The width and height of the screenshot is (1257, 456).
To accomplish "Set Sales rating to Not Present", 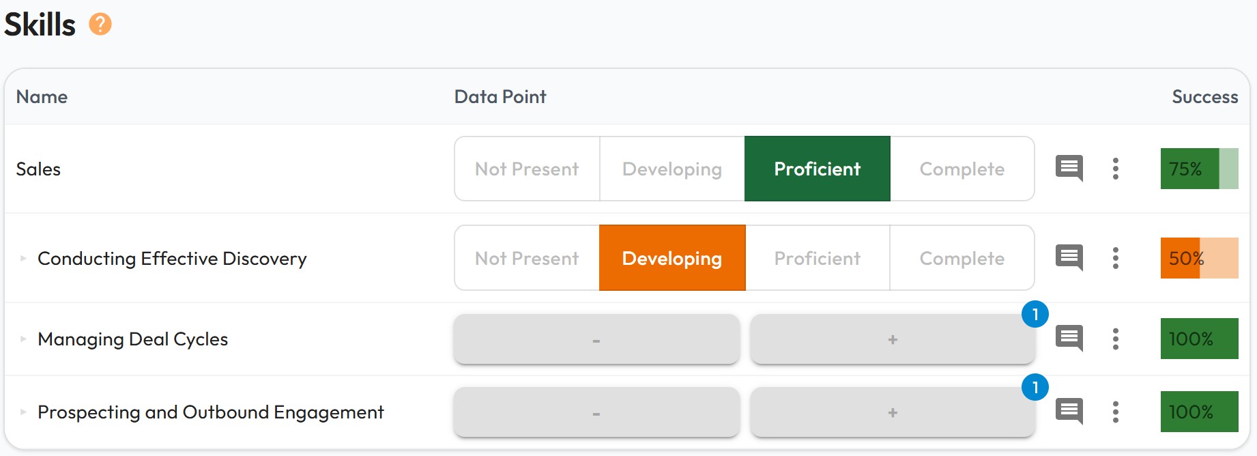I will pyautogui.click(x=527, y=169).
